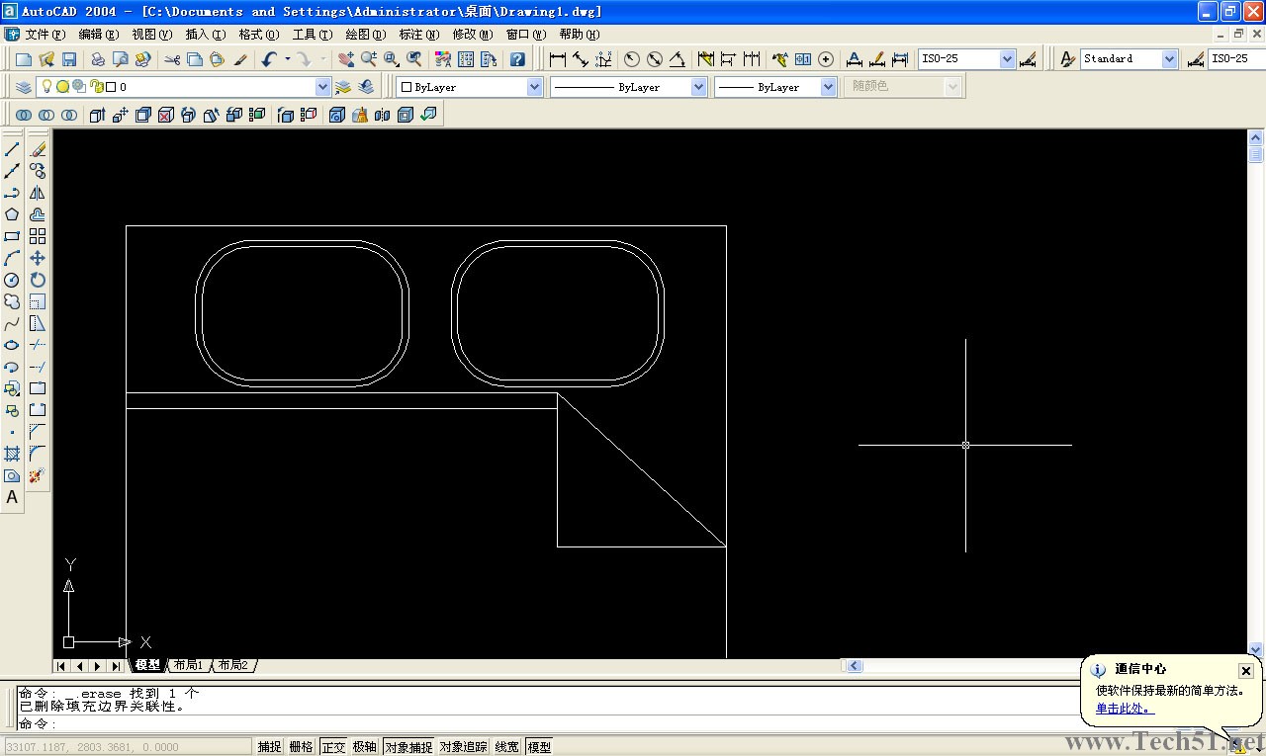Toggle 模型 model space status button
The image size is (1266, 756).
coord(539,747)
